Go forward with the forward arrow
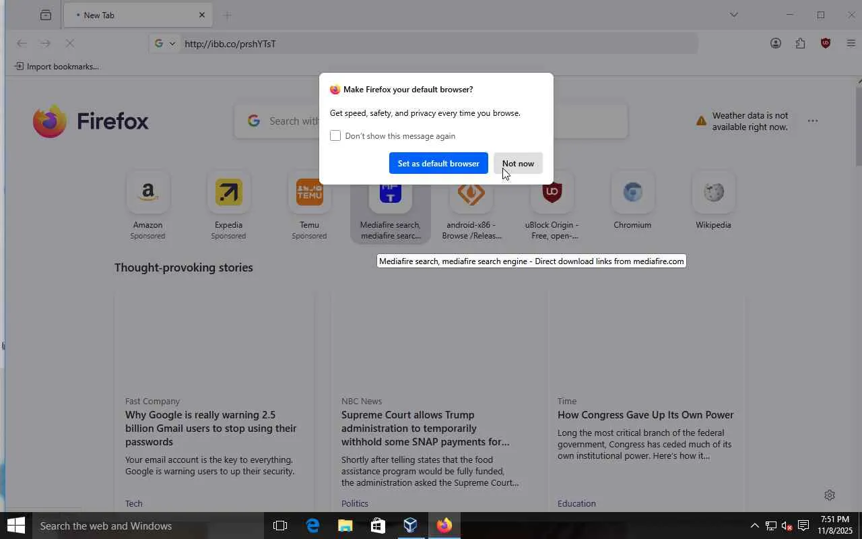 45,44
